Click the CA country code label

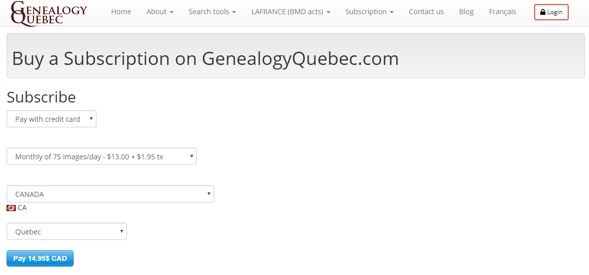coord(22,208)
